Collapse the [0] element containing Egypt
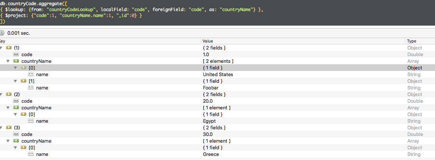435x160 pixels. (15, 115)
